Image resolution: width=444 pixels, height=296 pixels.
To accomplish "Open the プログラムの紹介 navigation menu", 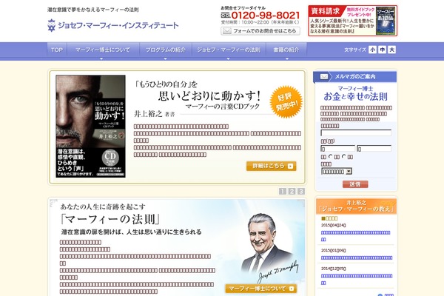I will (166, 50).
